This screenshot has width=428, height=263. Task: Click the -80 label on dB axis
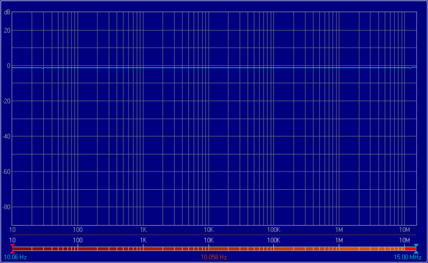pos(6,207)
